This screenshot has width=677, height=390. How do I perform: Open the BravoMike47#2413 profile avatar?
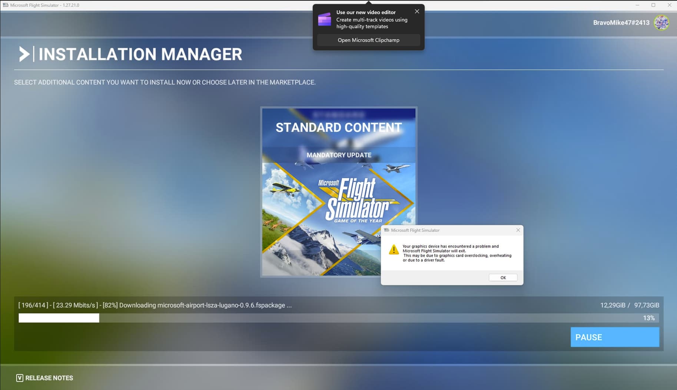662,23
